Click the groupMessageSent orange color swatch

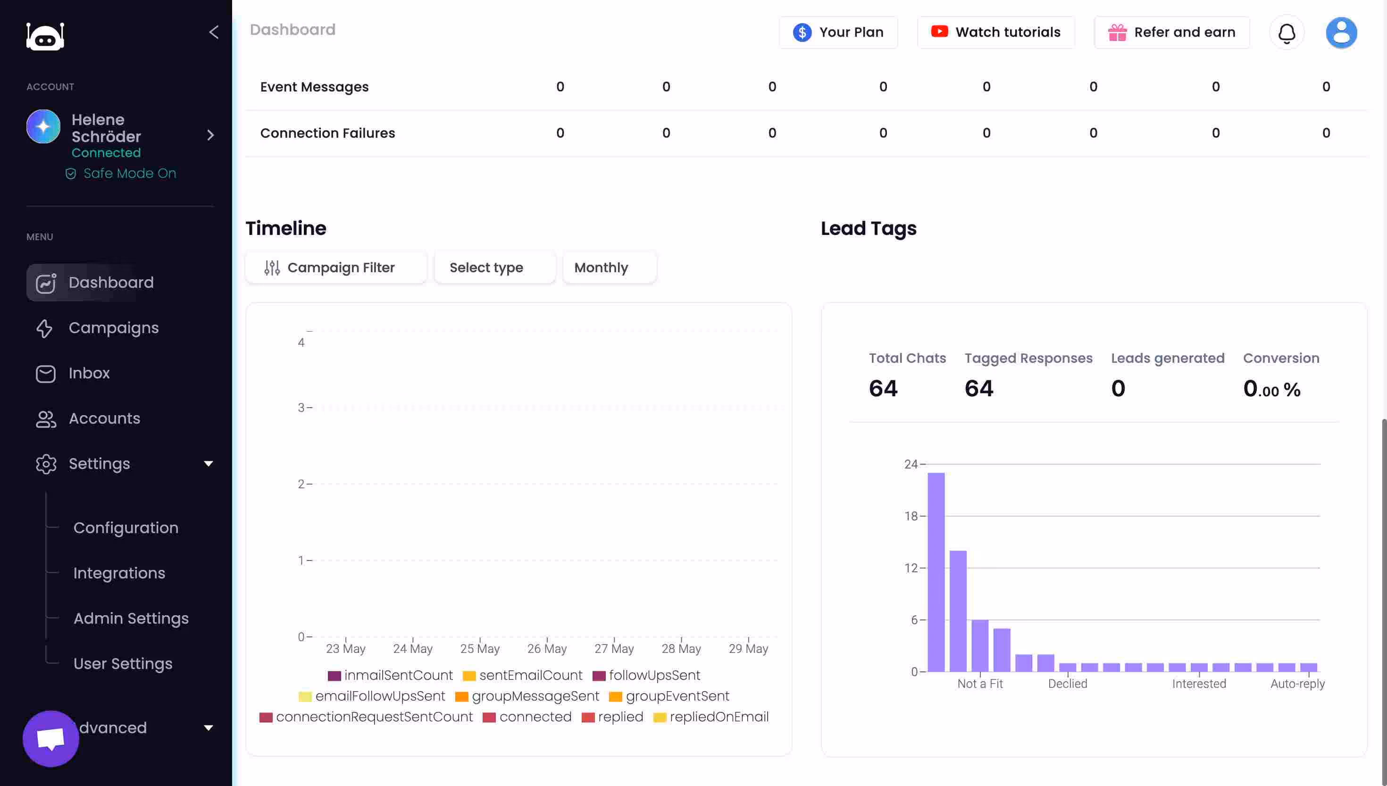pos(461,696)
